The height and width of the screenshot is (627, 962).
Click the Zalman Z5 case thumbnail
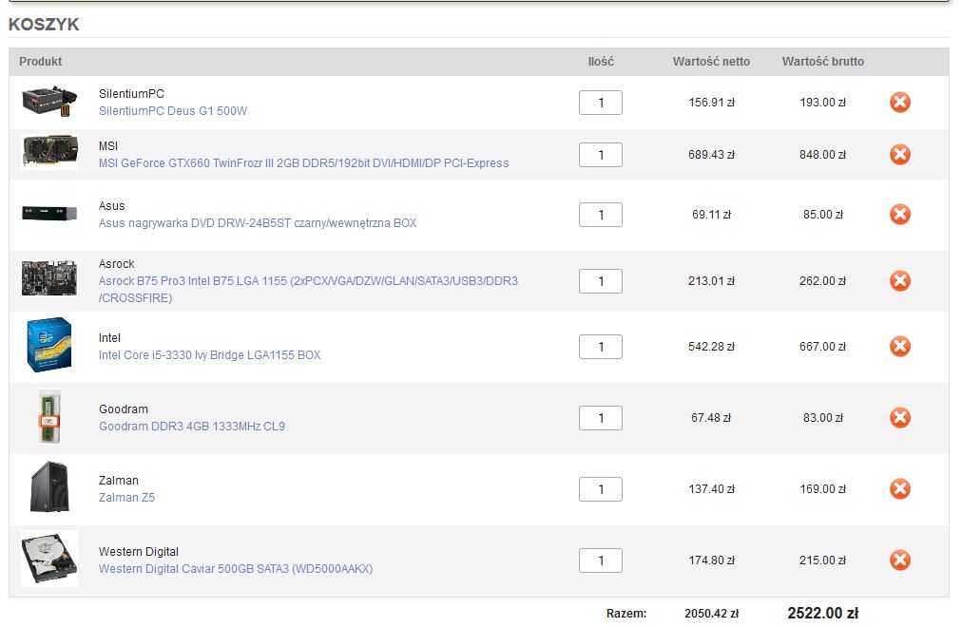(x=48, y=487)
